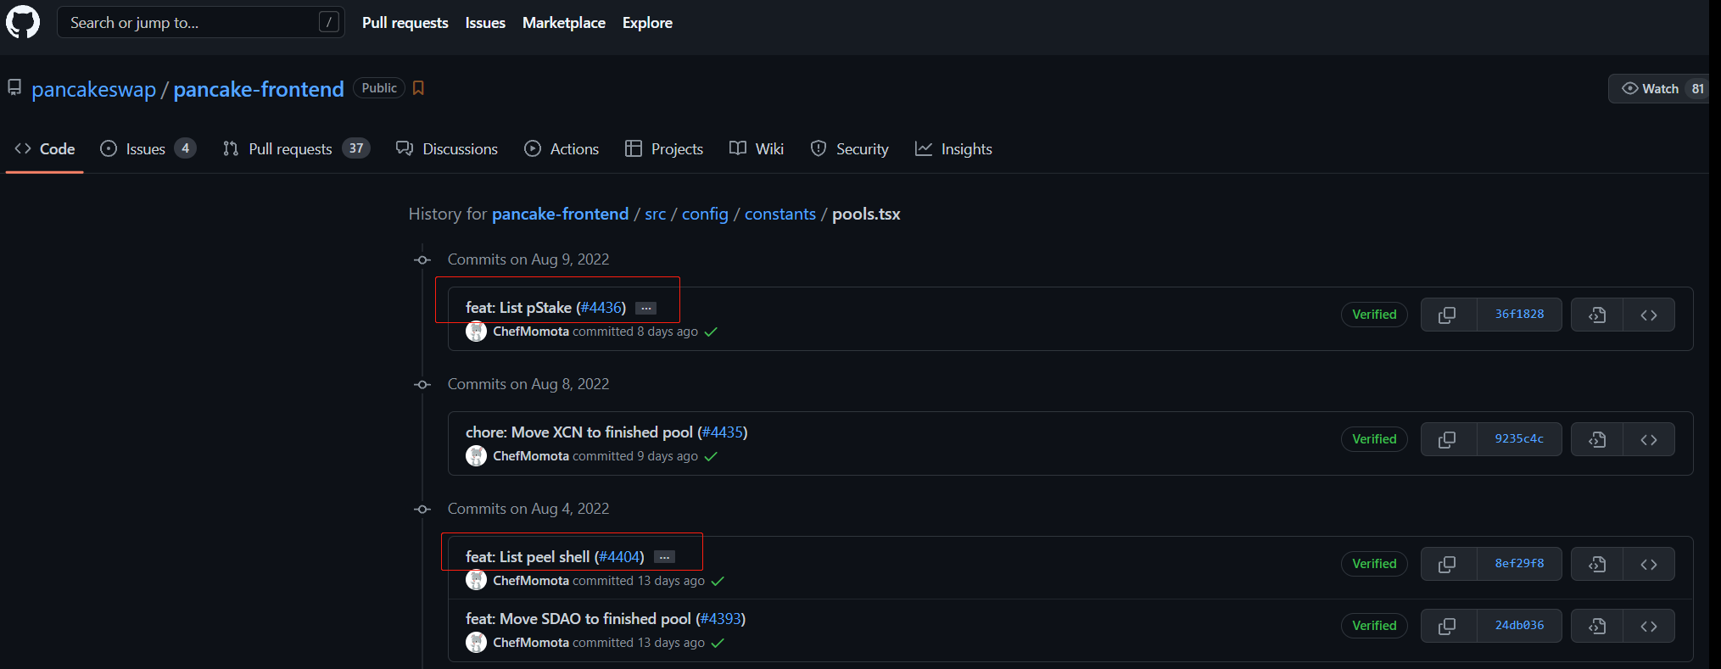
Task: Open the Actions tab
Action: pos(562,148)
